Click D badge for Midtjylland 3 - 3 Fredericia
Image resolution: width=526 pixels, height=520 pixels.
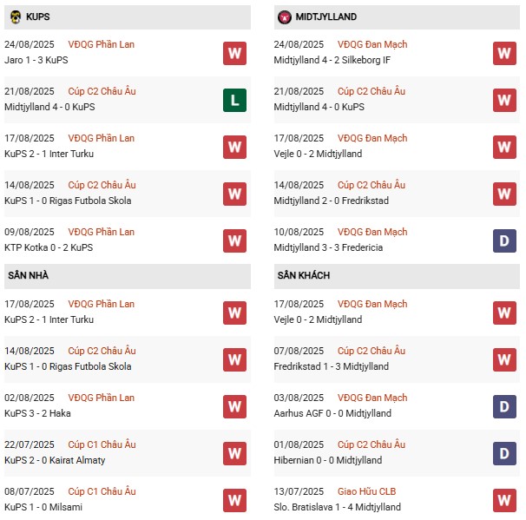click(x=504, y=240)
